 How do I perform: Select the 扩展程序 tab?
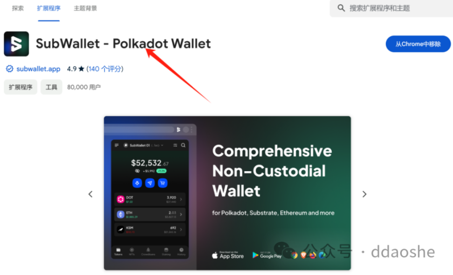(48, 8)
